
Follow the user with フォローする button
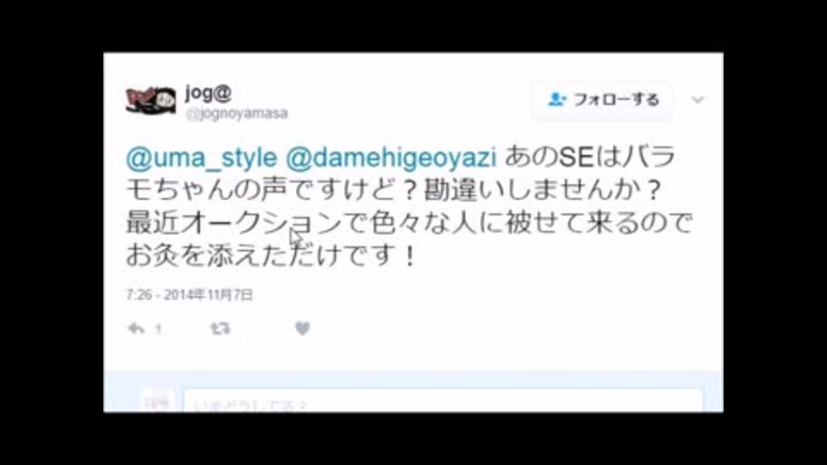coord(602,100)
